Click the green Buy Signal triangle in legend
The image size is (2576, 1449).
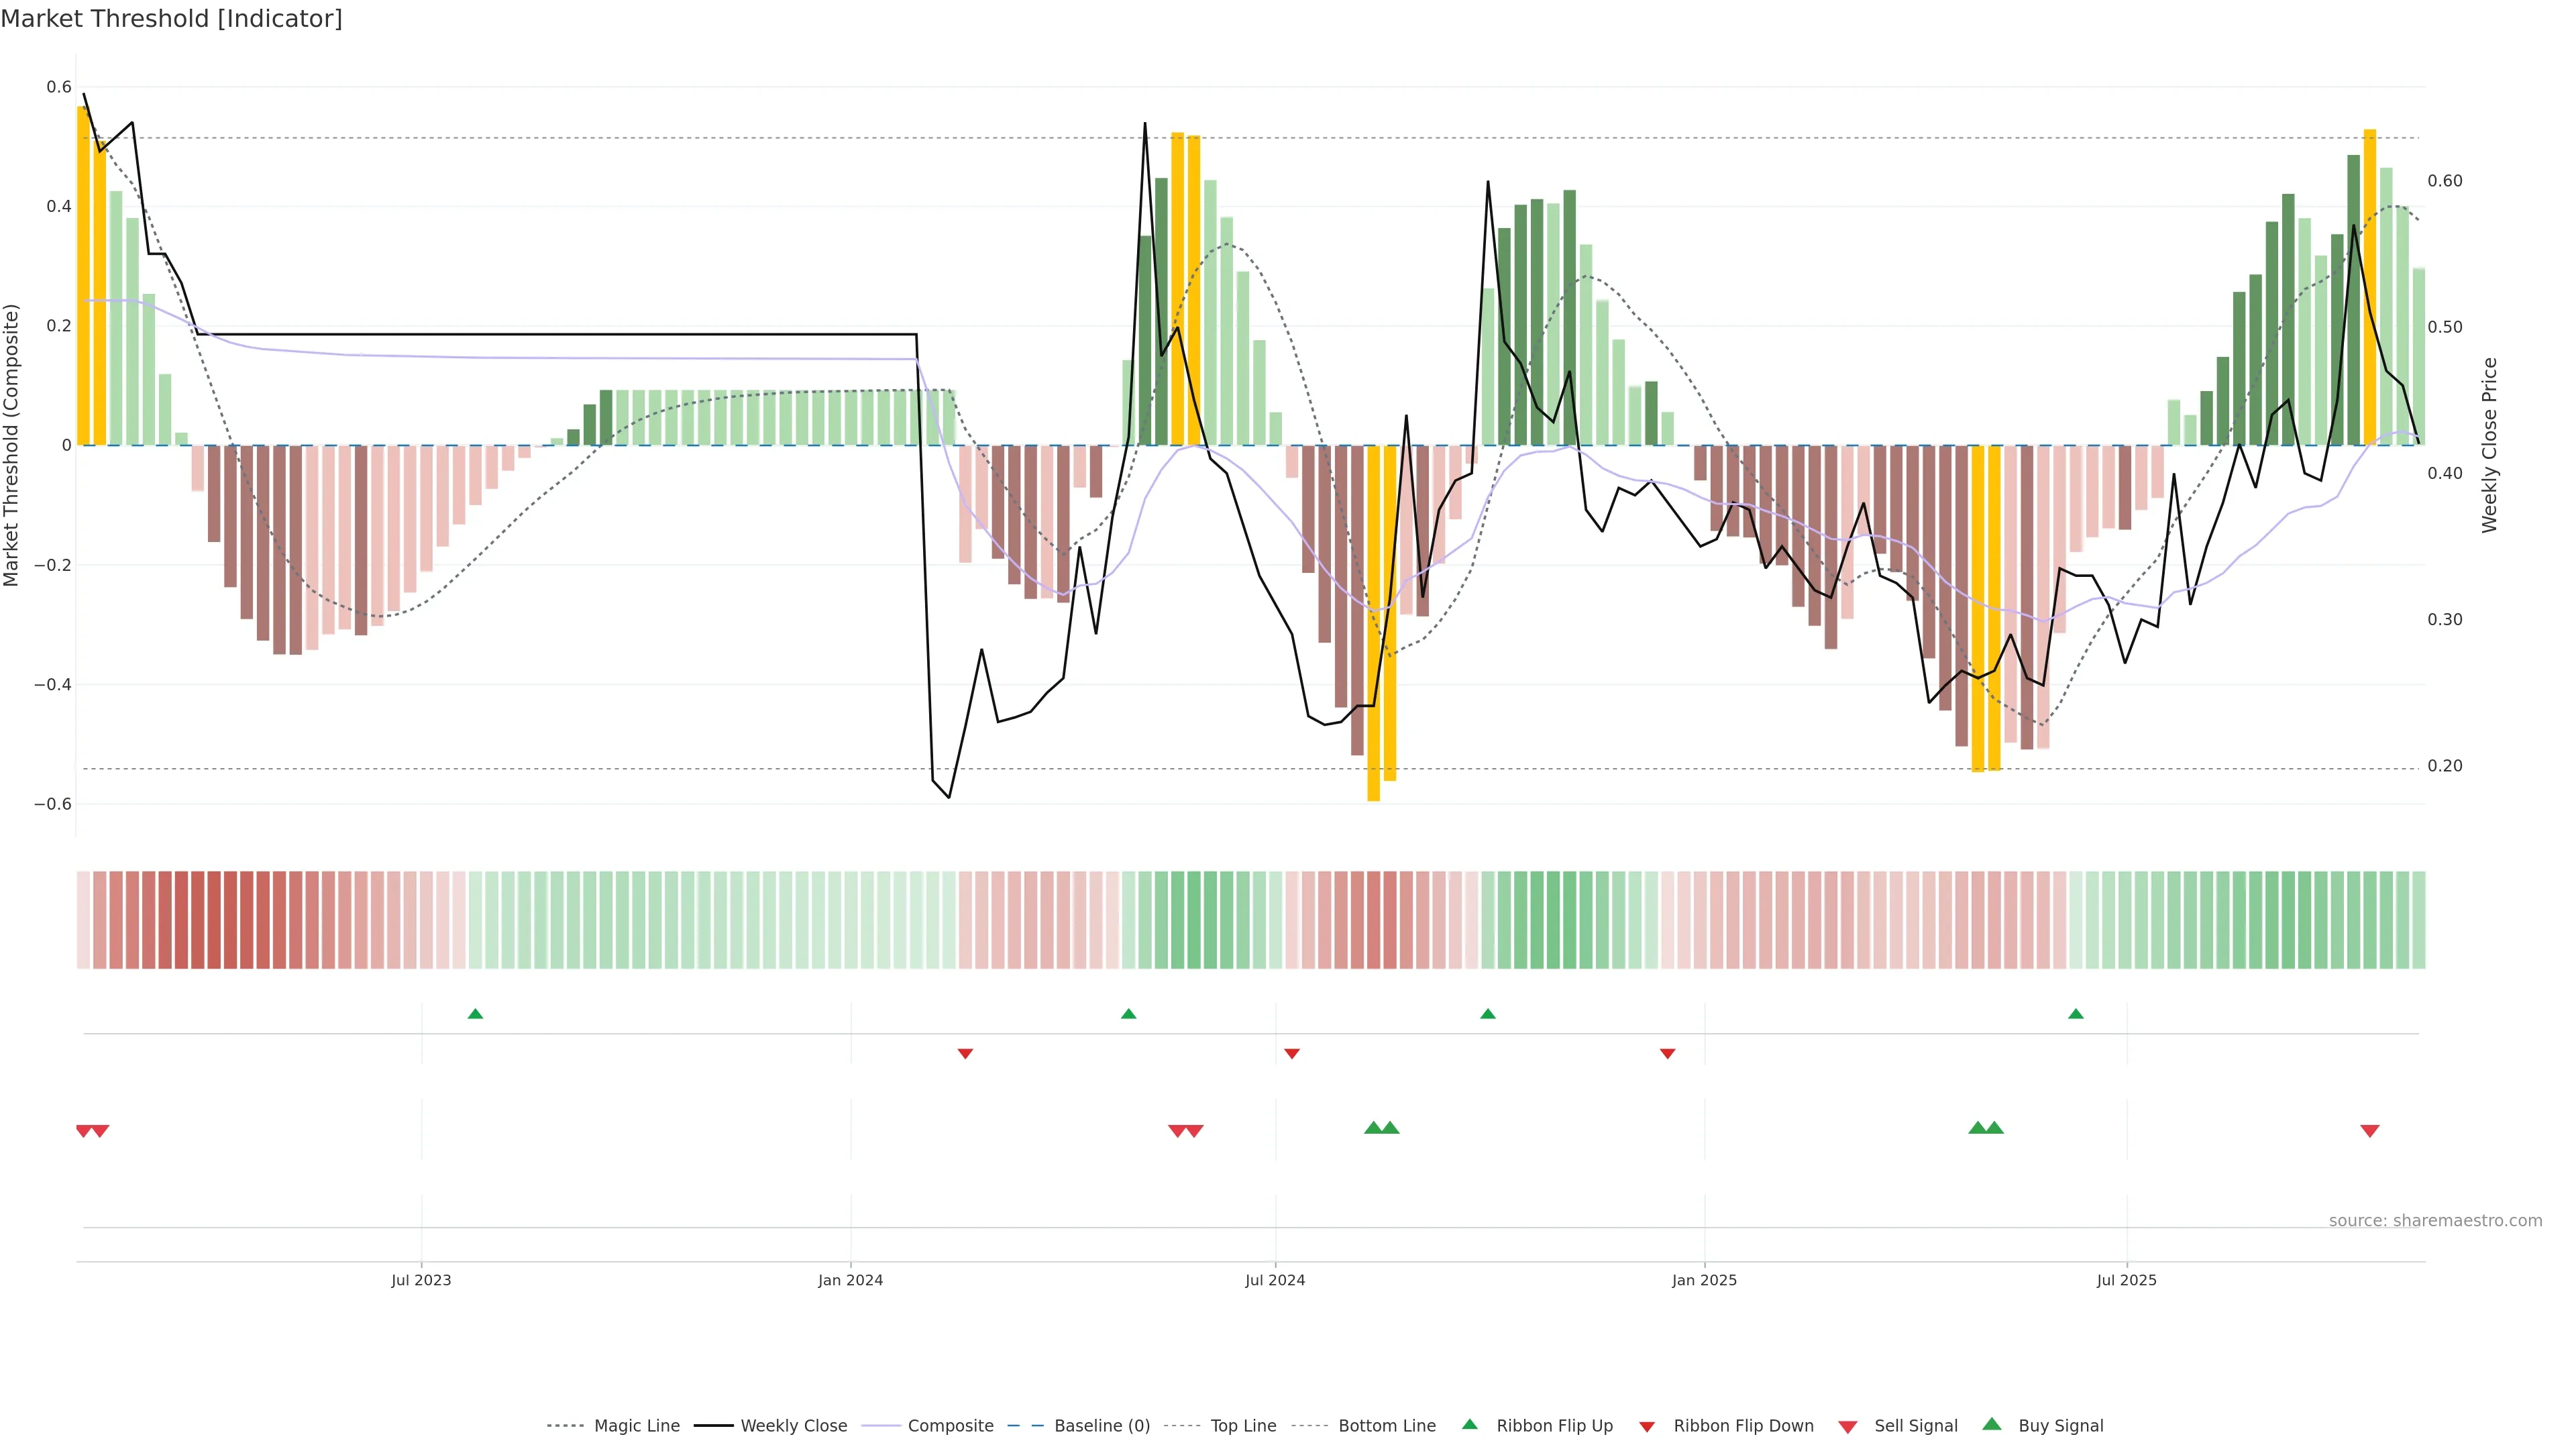(x=1991, y=1424)
